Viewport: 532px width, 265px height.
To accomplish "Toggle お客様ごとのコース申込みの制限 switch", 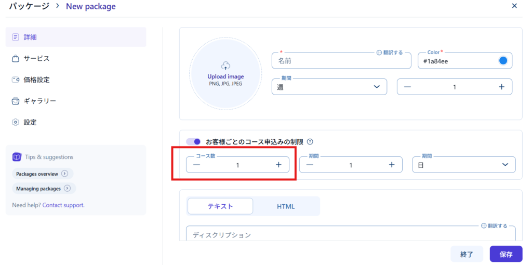I will point(194,142).
